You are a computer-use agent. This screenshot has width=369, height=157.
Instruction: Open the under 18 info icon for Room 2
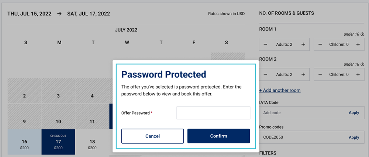click(362, 64)
